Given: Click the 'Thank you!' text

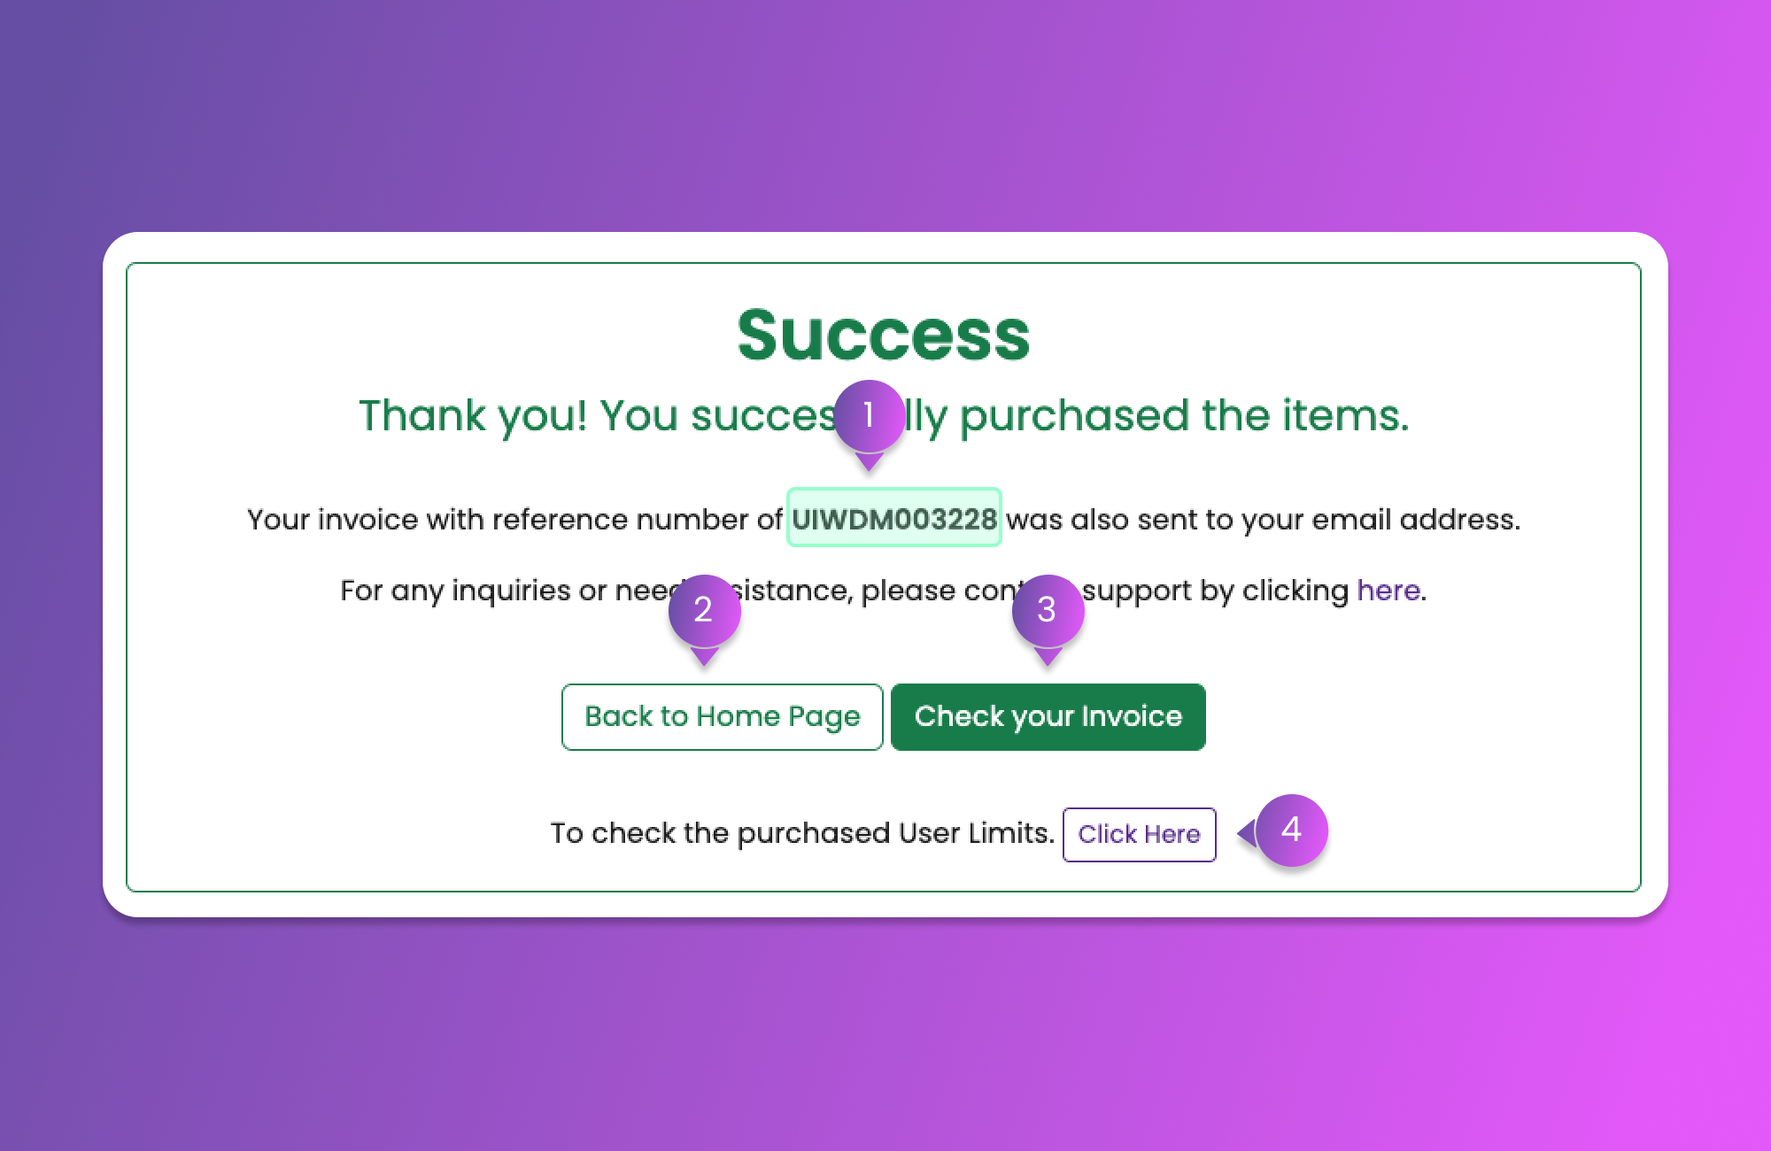Looking at the screenshot, I should [473, 416].
